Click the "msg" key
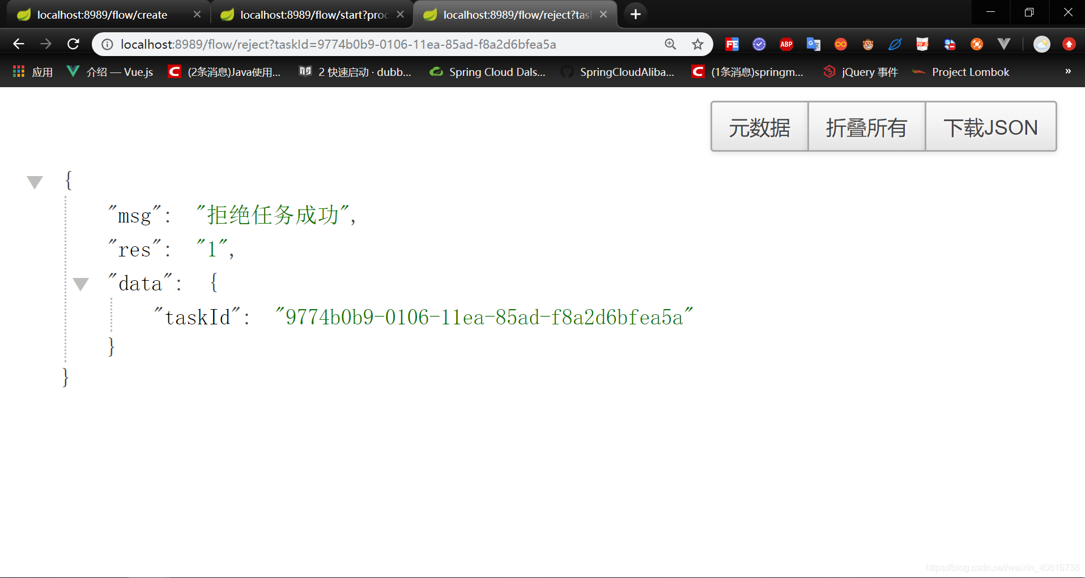The width and height of the screenshot is (1085, 578). pyautogui.click(x=135, y=215)
